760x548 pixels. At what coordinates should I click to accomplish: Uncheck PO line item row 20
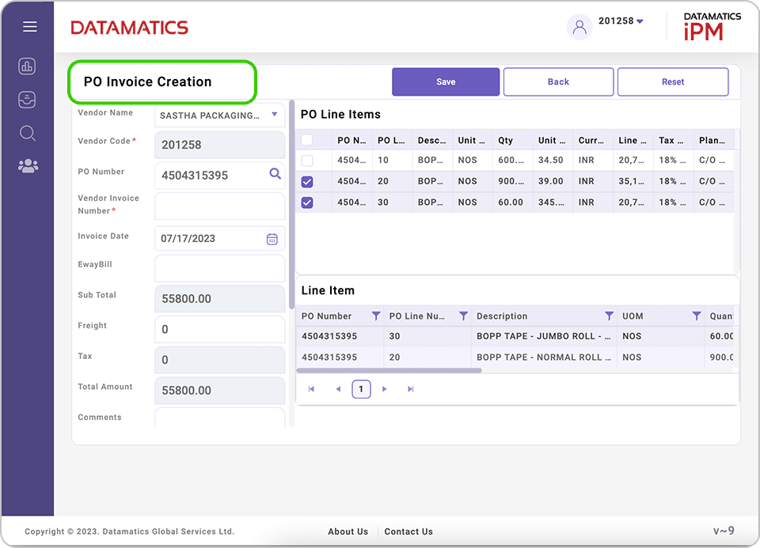coord(308,181)
